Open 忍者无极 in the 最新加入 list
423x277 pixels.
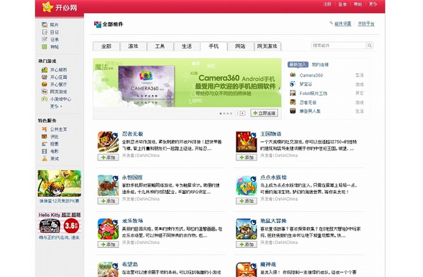click(308, 102)
